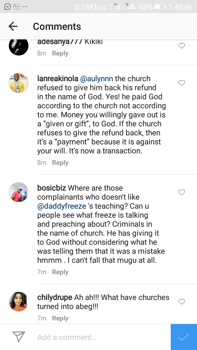Viewport: 197px width, 350px height.
Task: Tap adesanya777's avatar
Action: [19, 46]
